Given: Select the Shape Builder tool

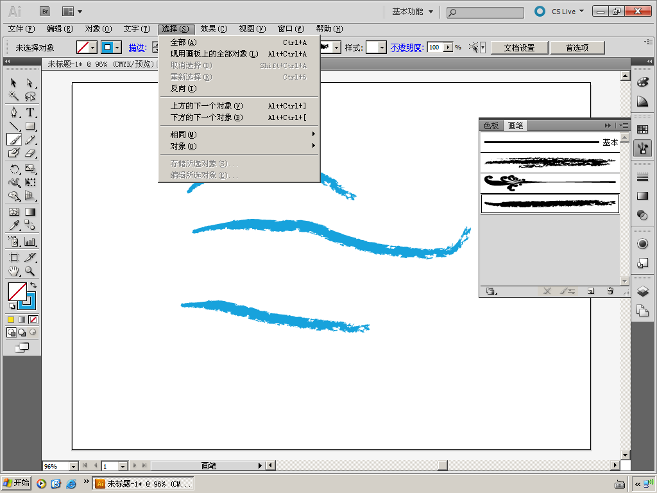Looking at the screenshot, I should pyautogui.click(x=13, y=196).
